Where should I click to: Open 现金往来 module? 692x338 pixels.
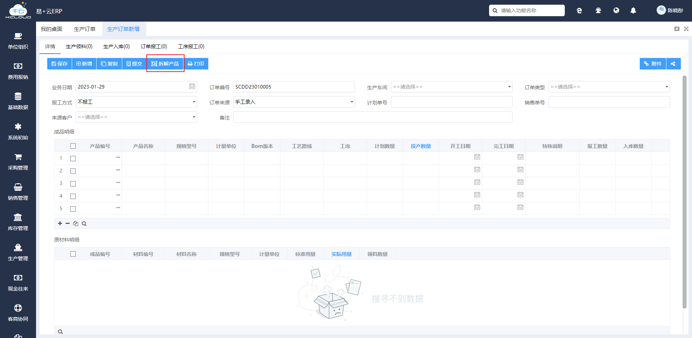18,283
